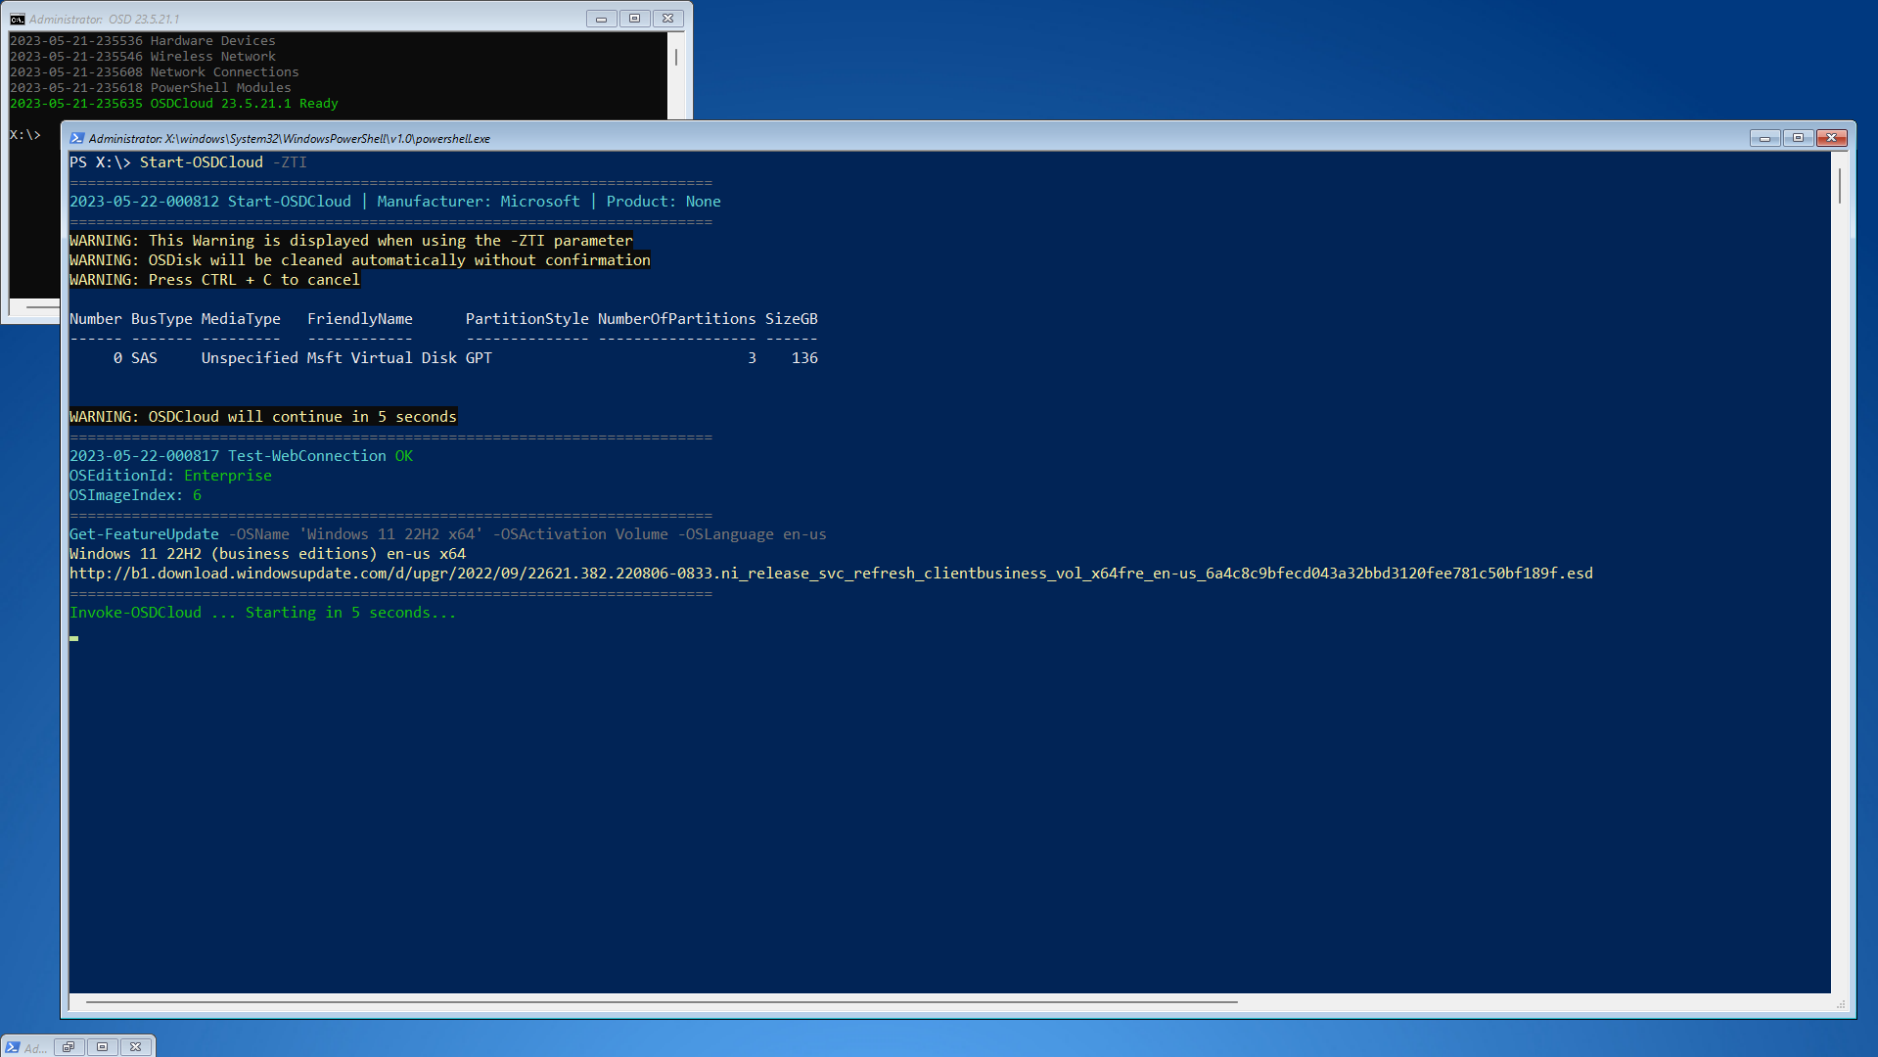
Task: Open the system menu icon of the OSD 23.5.21.1 window
Action: click(x=18, y=19)
